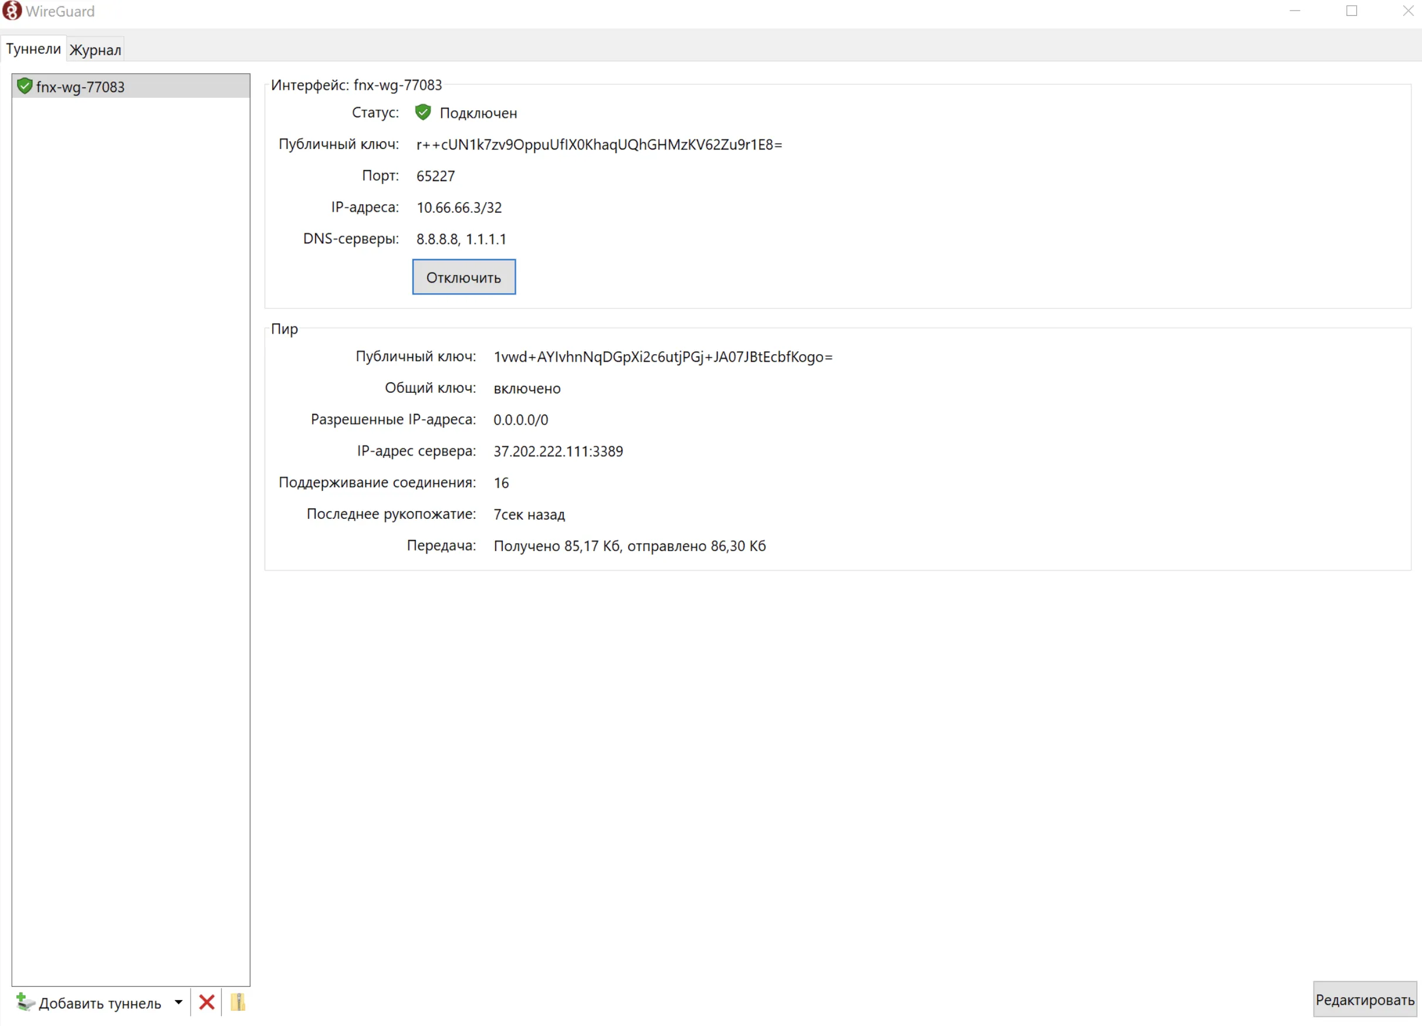
Task: Maximize the WireGuard window
Action: (x=1351, y=11)
